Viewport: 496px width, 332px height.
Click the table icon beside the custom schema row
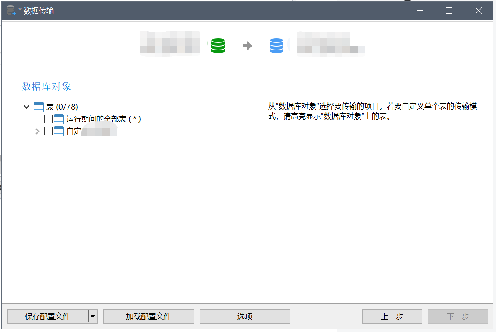pos(58,131)
